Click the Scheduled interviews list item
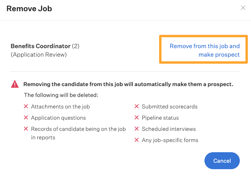The height and width of the screenshot is (179, 251). coord(169,129)
